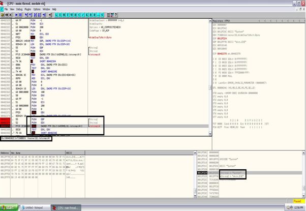Viewport: 306px width, 211px height.
Task: Click the Windows Start button
Action: click(x=9, y=207)
